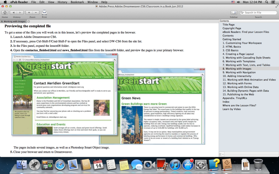
Task: Click the input language flag icon
Action: coord(233,2)
